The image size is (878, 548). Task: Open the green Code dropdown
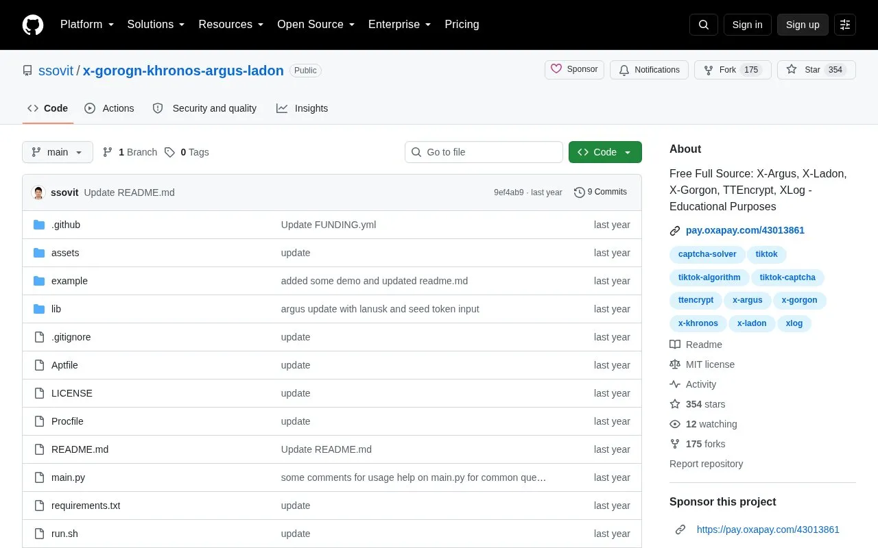(605, 152)
